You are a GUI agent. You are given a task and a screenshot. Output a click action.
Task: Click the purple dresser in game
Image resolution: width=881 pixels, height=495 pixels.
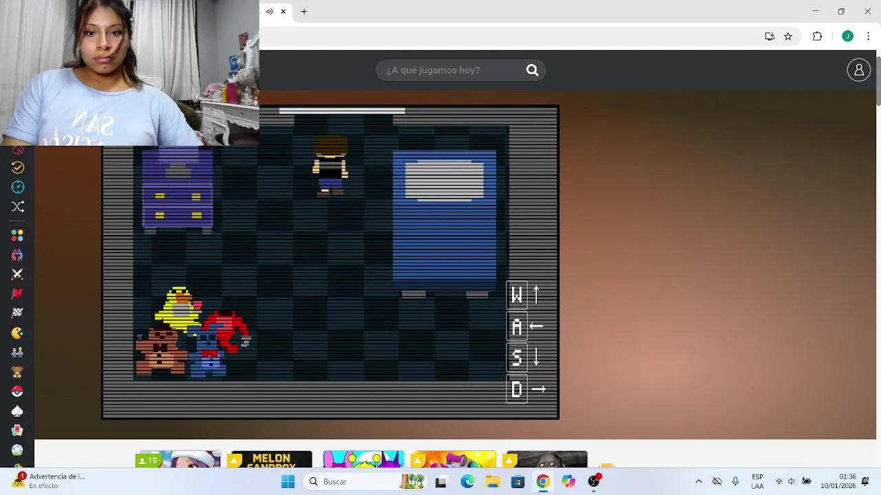click(178, 189)
